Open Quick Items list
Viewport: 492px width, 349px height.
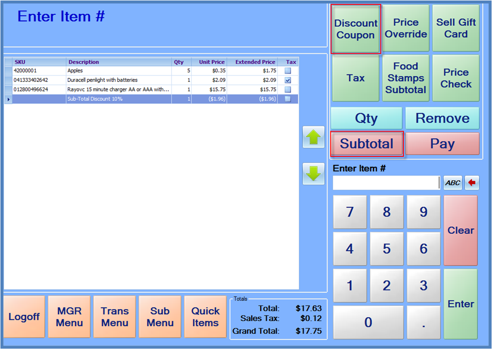pos(205,317)
